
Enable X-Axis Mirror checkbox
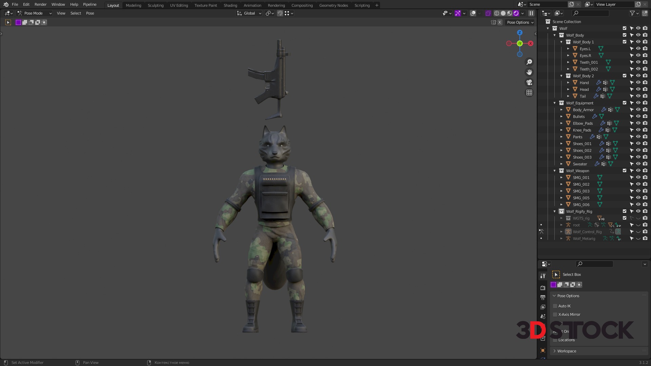point(555,314)
